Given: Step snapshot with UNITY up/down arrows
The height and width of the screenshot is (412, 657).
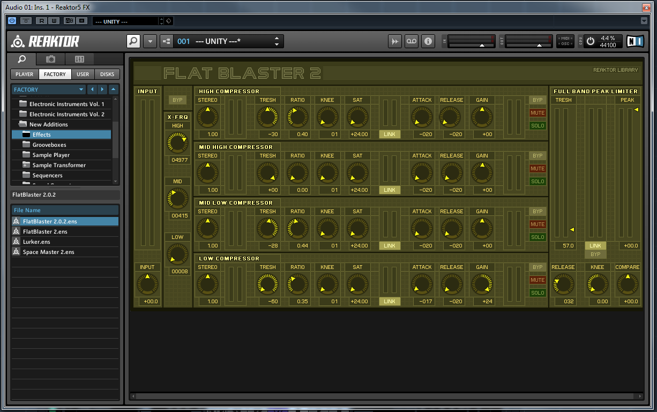Looking at the screenshot, I should (277, 41).
